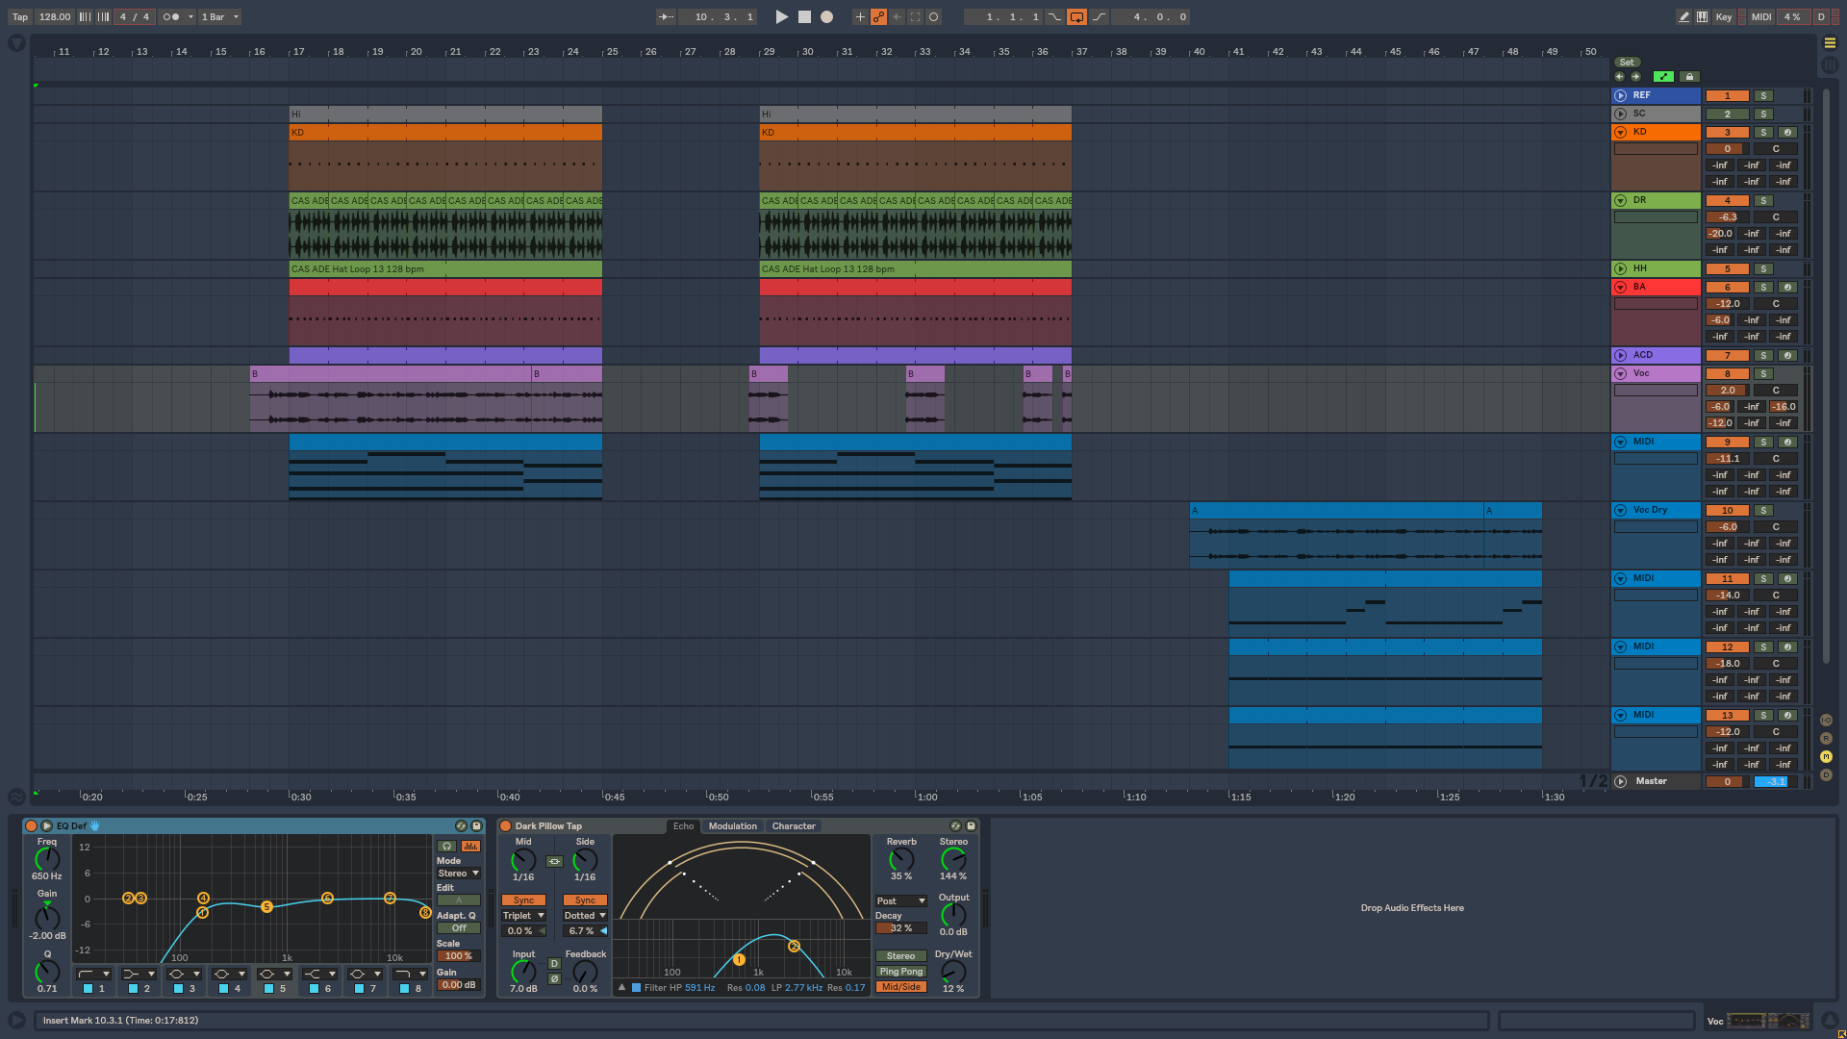Open the 1 Bar quantization dropdown
This screenshot has width=1847, height=1039.
tap(220, 16)
